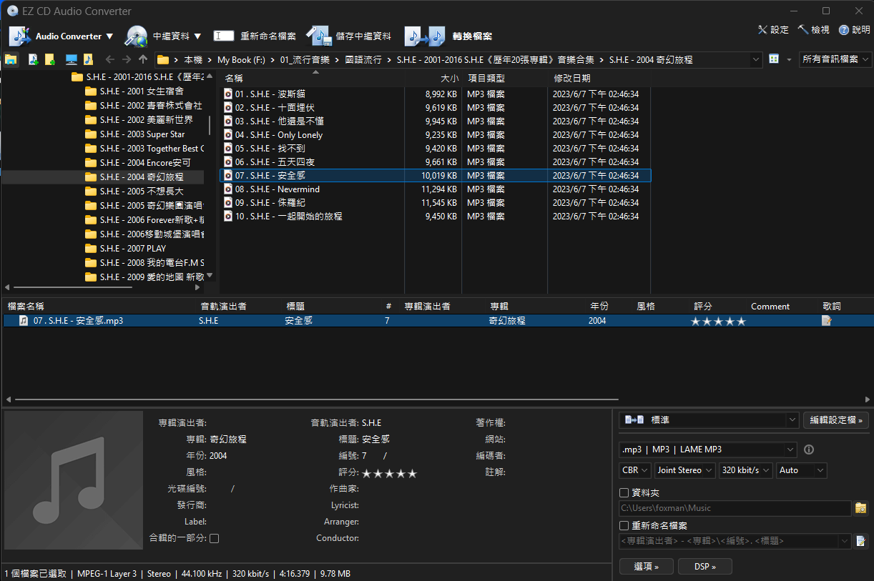Screen dimensions: 874x581
Task: Click the DSP button
Action: point(704,567)
